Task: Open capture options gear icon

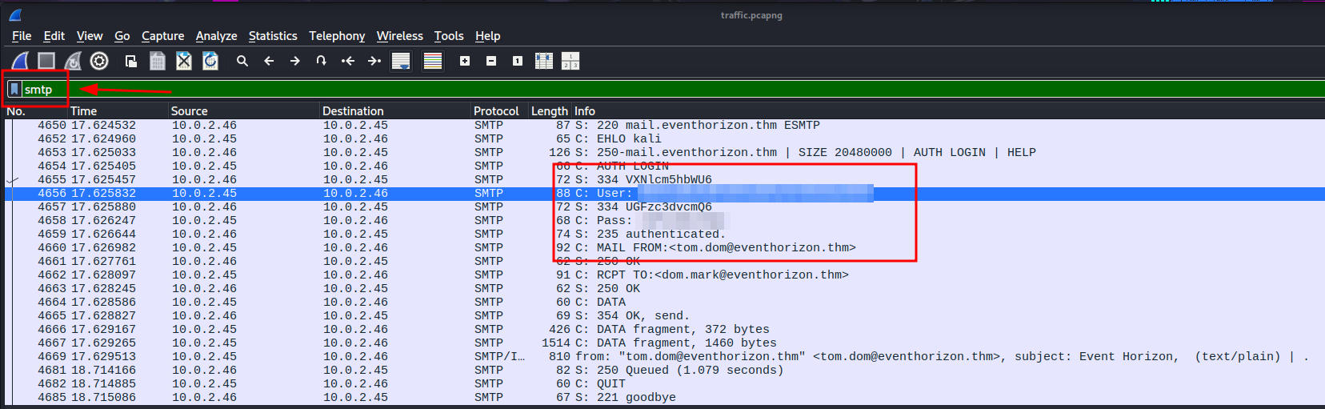Action: 99,61
